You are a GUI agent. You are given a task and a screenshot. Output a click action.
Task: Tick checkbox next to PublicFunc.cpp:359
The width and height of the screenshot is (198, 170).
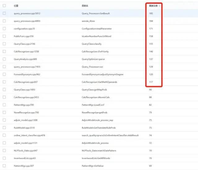click(x=4, y=36)
